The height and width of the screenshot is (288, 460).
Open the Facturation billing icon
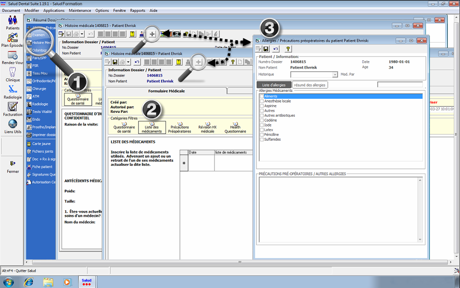[x=13, y=107]
